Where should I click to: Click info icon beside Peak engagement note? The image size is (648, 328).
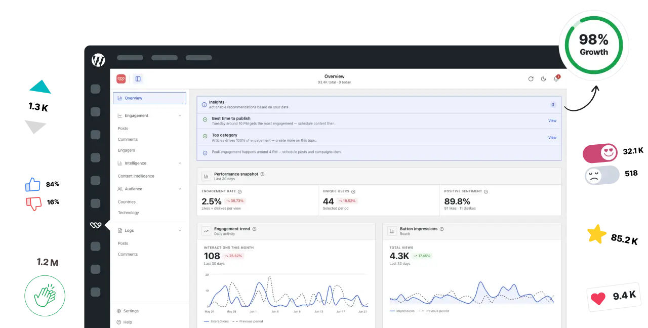[x=205, y=153]
